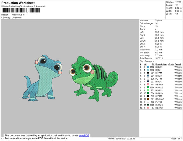Click the 'Code' column header
The width and height of the screenshot is (183, 141).
click(171, 64)
